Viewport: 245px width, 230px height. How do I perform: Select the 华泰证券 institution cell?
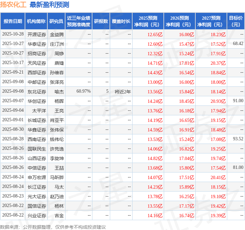coord(37,44)
